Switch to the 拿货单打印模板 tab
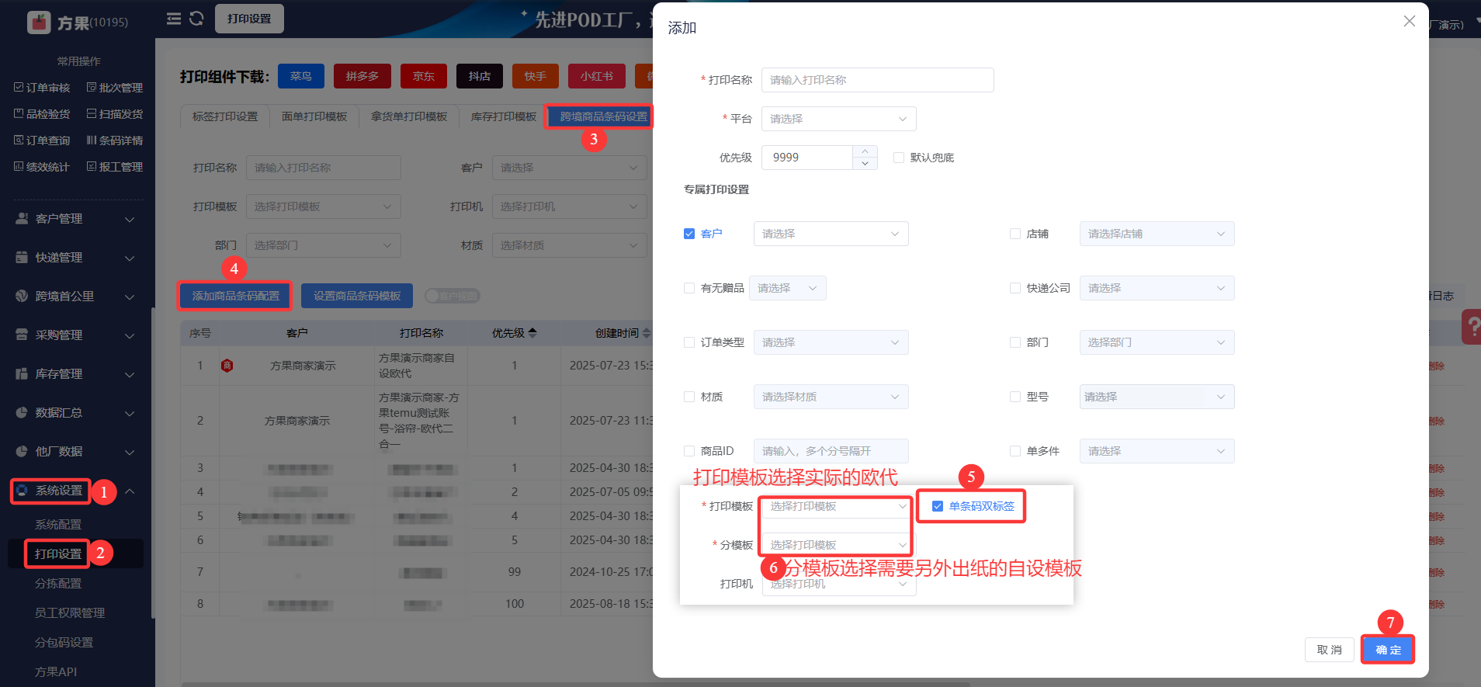The height and width of the screenshot is (687, 1481). (409, 116)
